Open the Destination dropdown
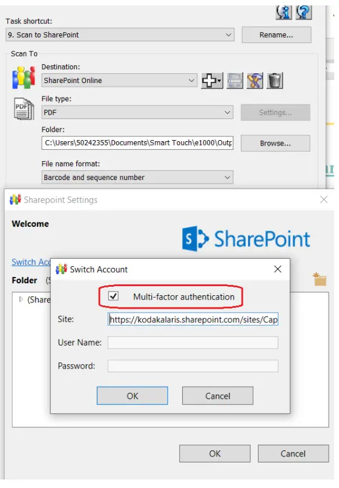This screenshot has width=339, height=488. [119, 80]
